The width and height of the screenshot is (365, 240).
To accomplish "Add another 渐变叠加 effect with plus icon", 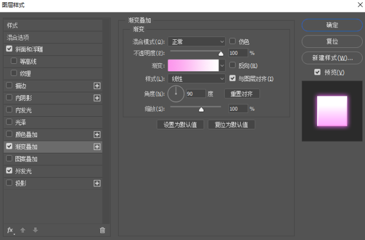I will (x=97, y=147).
